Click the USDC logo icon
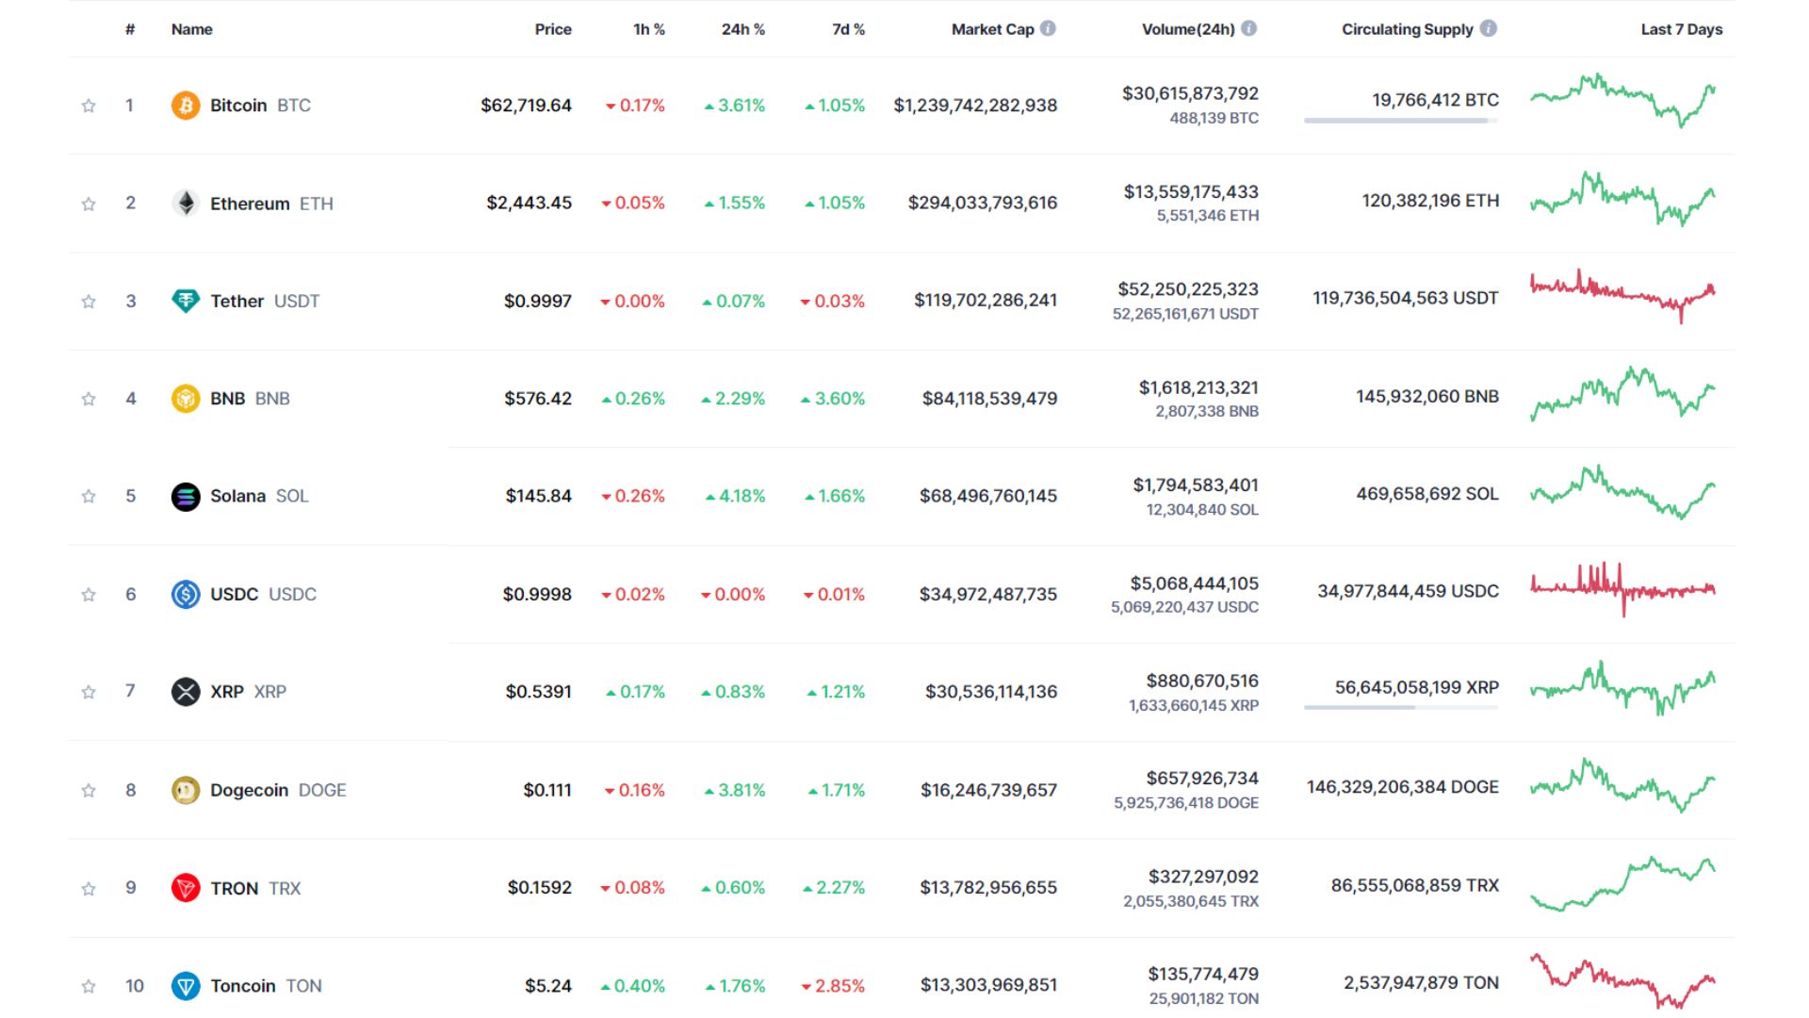Screen dimensions: 1809x1018 click(x=186, y=594)
